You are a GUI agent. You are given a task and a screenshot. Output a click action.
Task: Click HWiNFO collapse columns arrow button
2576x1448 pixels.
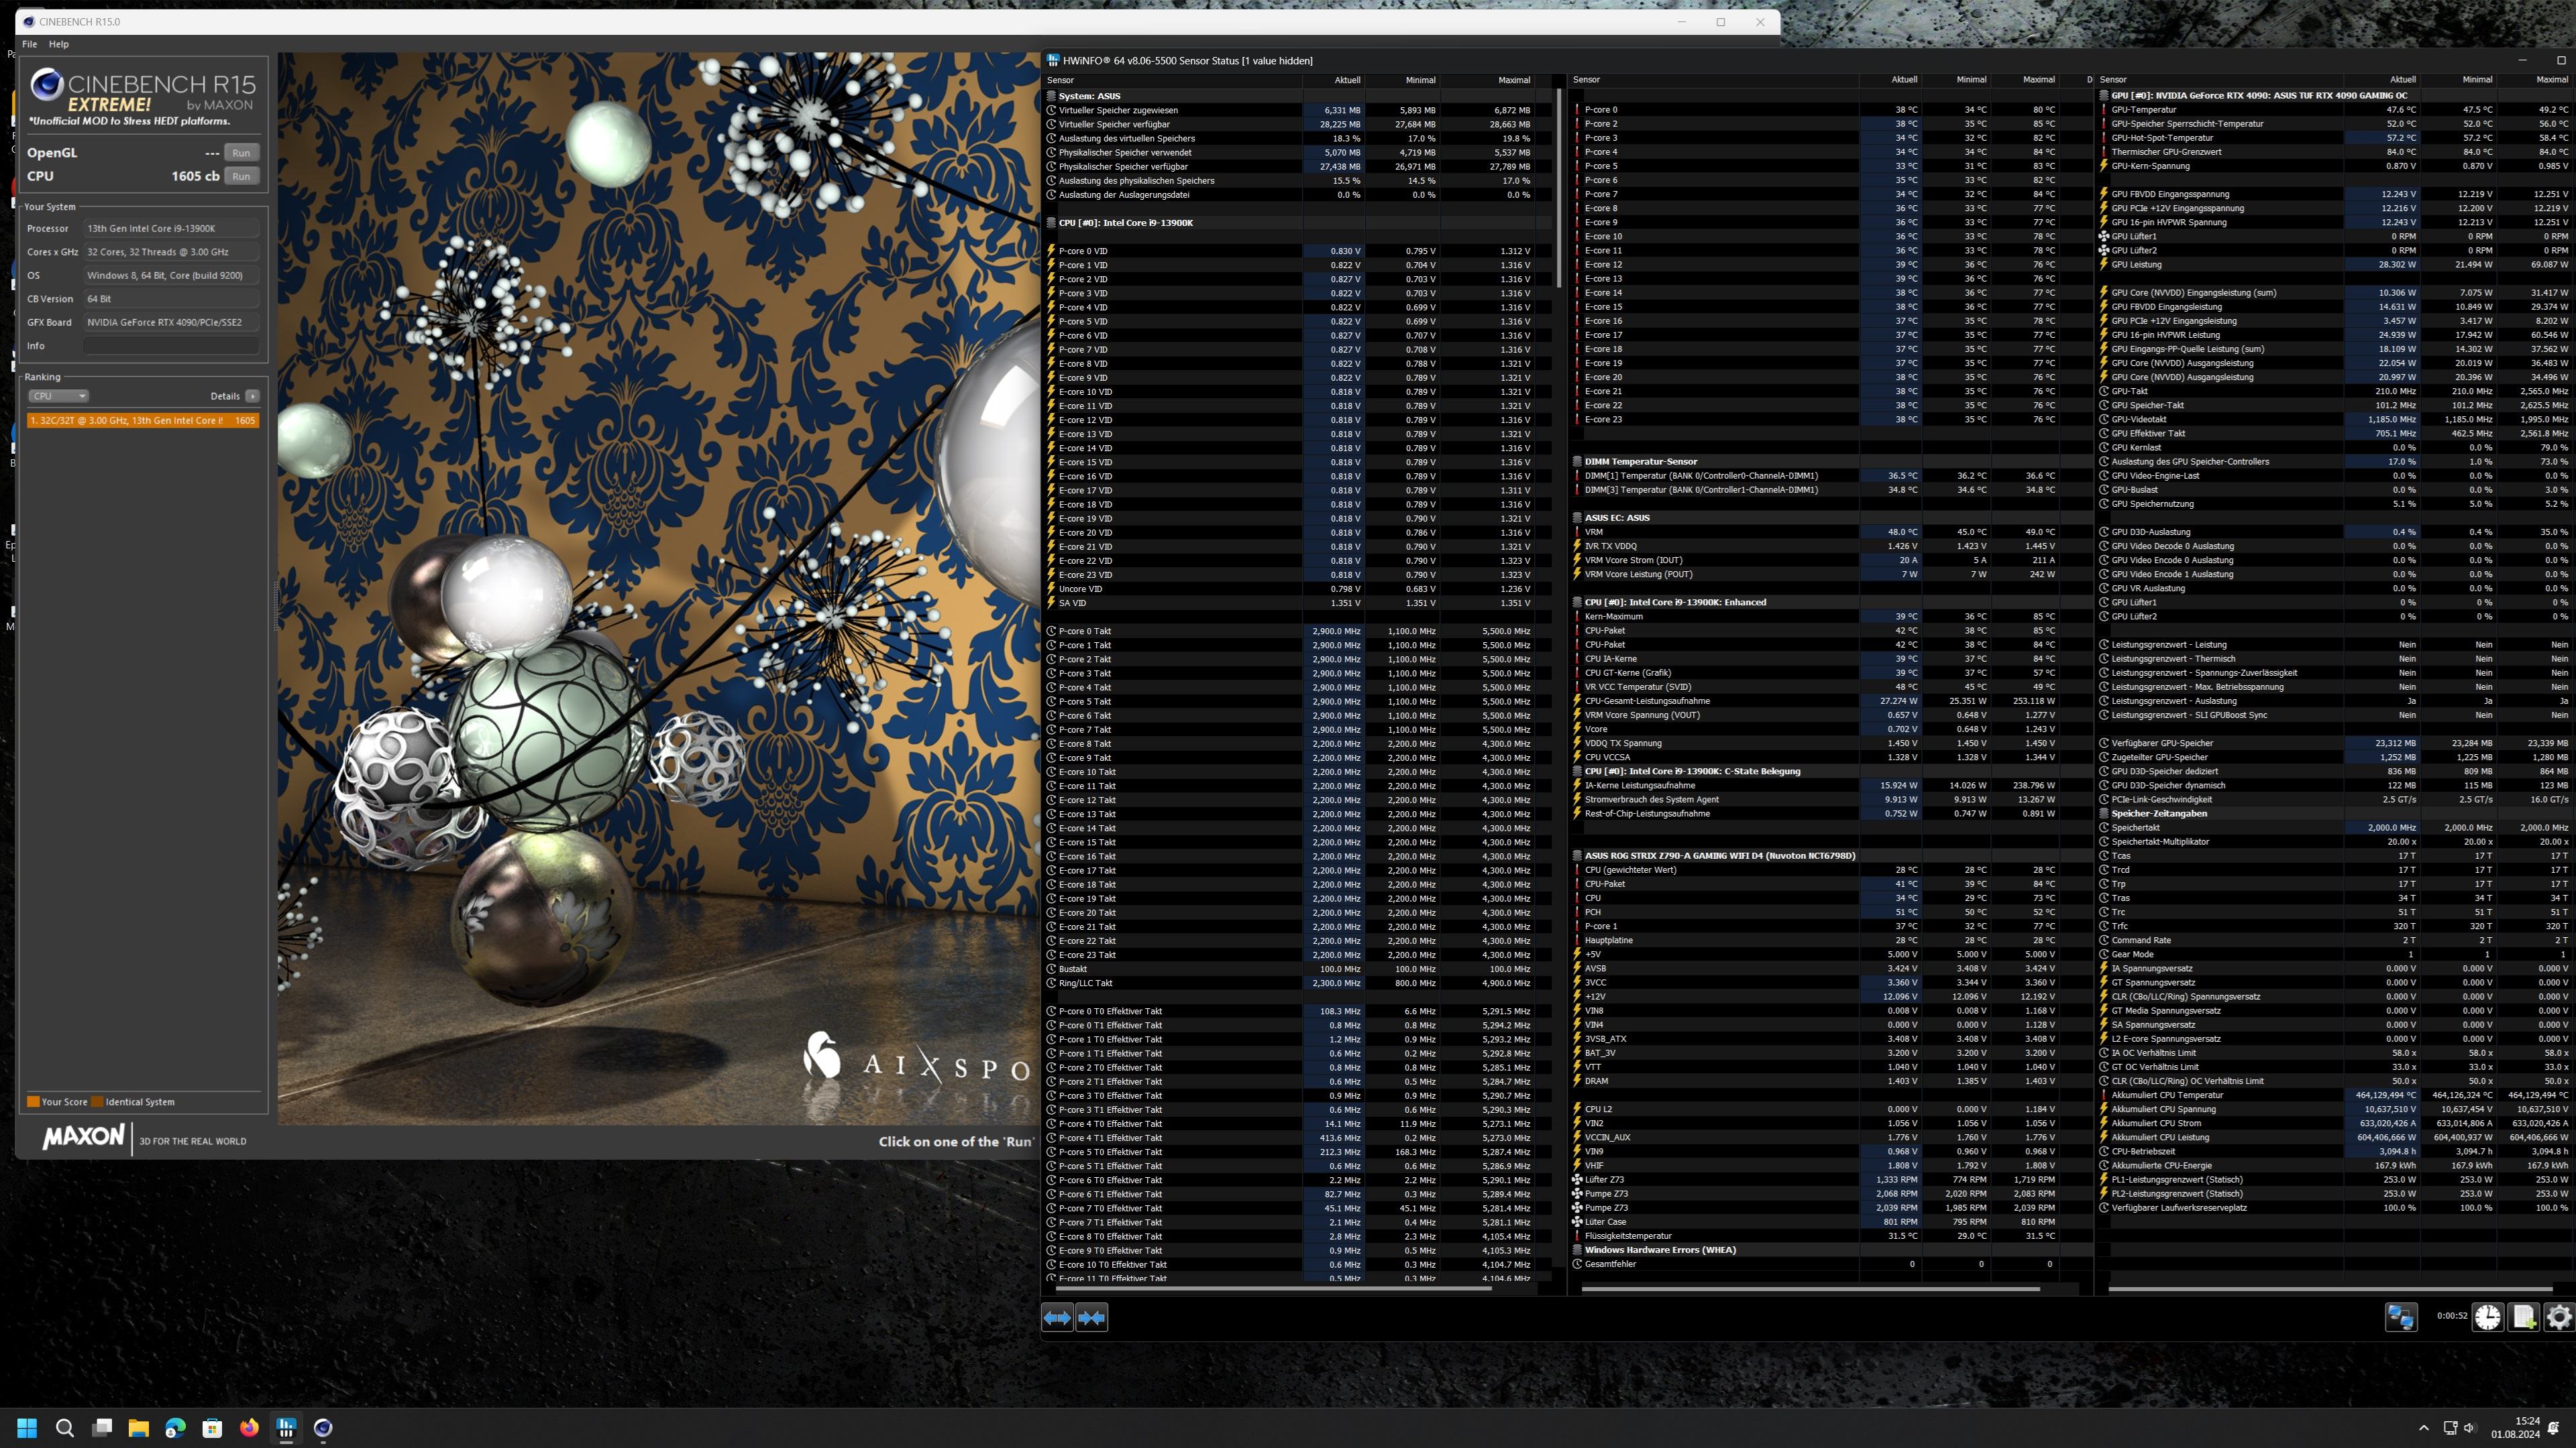pos(1092,1317)
